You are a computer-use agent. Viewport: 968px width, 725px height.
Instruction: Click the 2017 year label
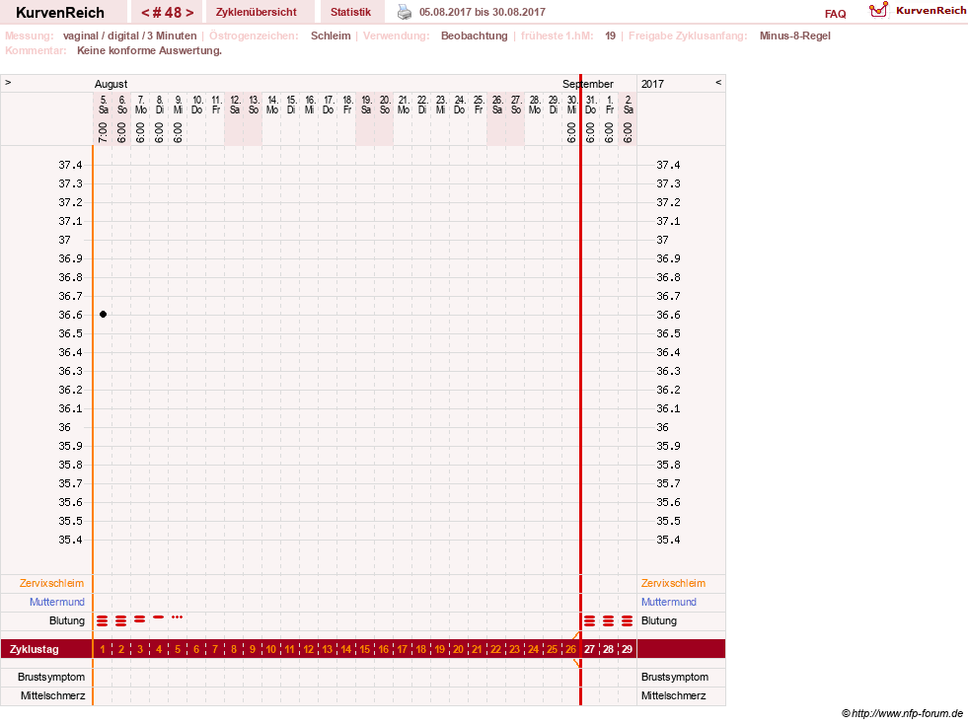[x=652, y=84]
